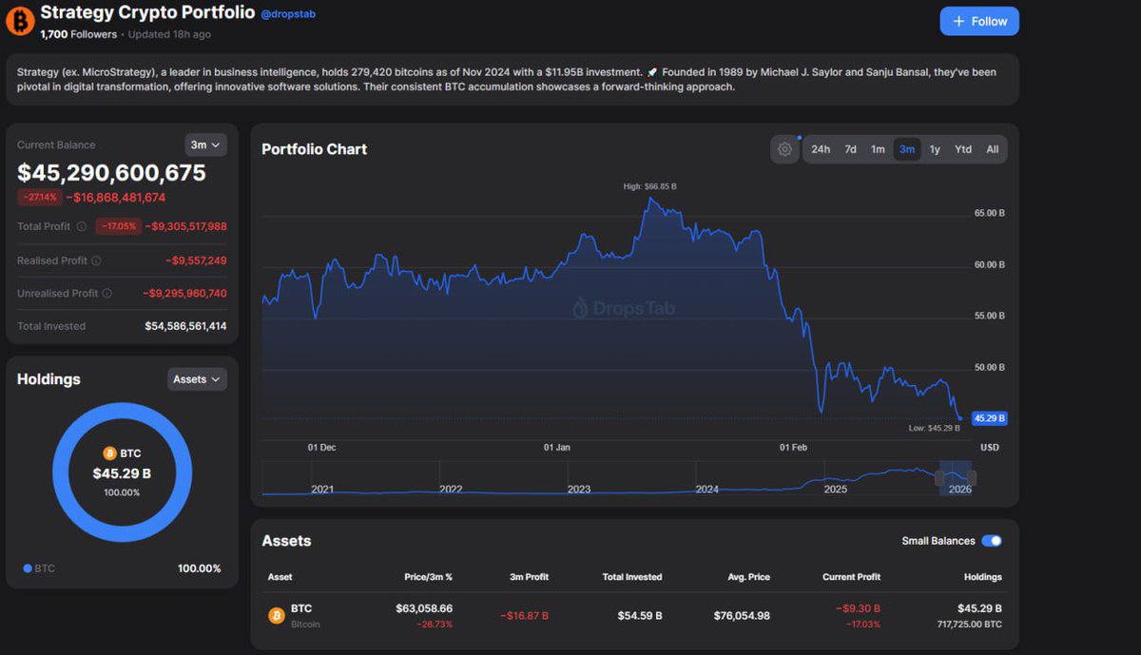Click the blue BTC legend dot
Screen dimensions: 1141x655
click(x=27, y=568)
